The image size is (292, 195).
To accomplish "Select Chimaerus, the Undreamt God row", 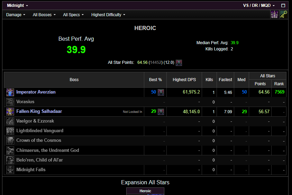I will [x=145, y=150].
